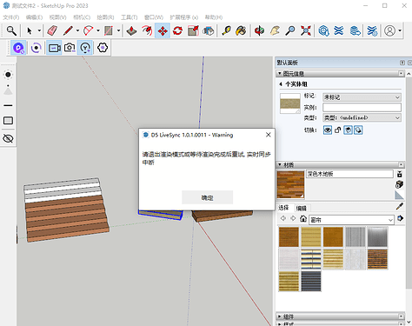
Task: Open the material library category dropdown
Action: click(351, 220)
